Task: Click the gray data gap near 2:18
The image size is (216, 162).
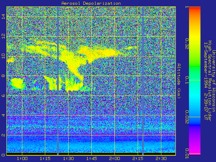Action: coord(143,81)
